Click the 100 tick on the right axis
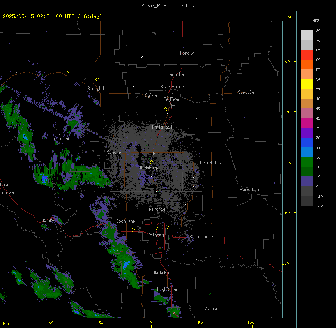The width and height of the screenshot is (336, 328). 286,62
